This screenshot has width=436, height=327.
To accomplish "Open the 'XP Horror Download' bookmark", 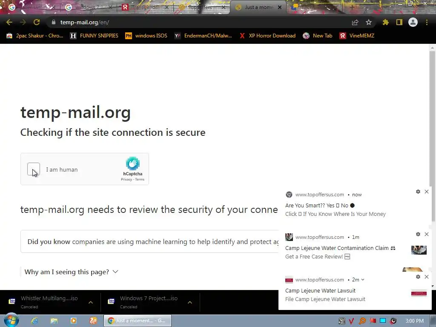I will click(x=267, y=36).
